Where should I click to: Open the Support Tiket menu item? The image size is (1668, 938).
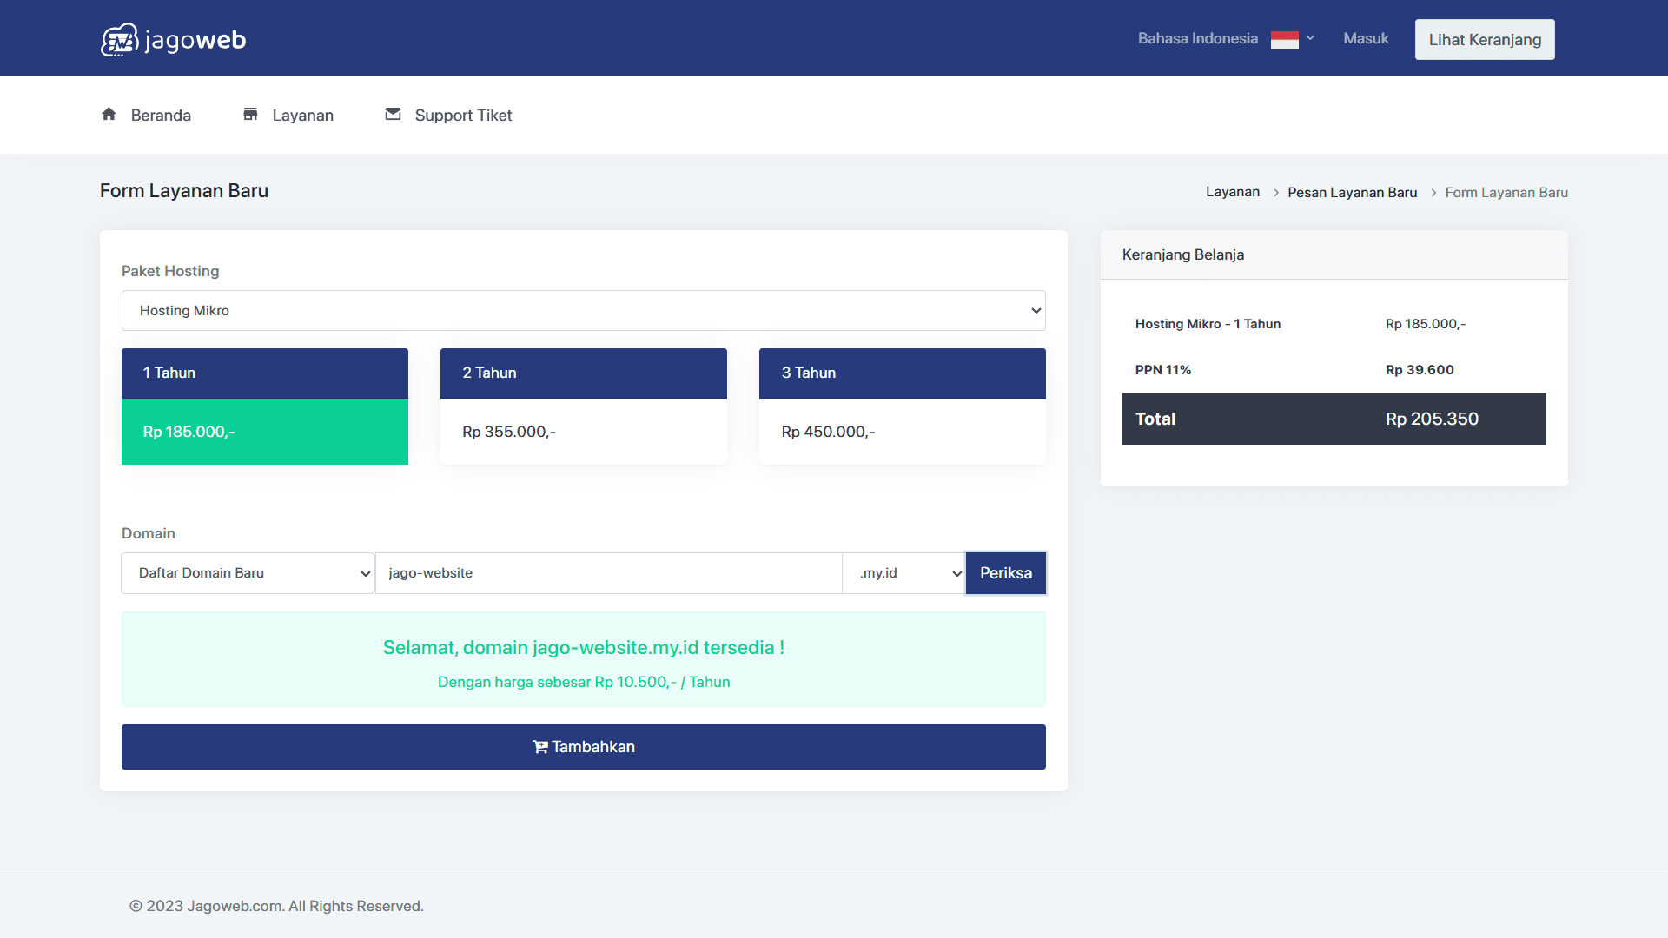pyautogui.click(x=448, y=115)
